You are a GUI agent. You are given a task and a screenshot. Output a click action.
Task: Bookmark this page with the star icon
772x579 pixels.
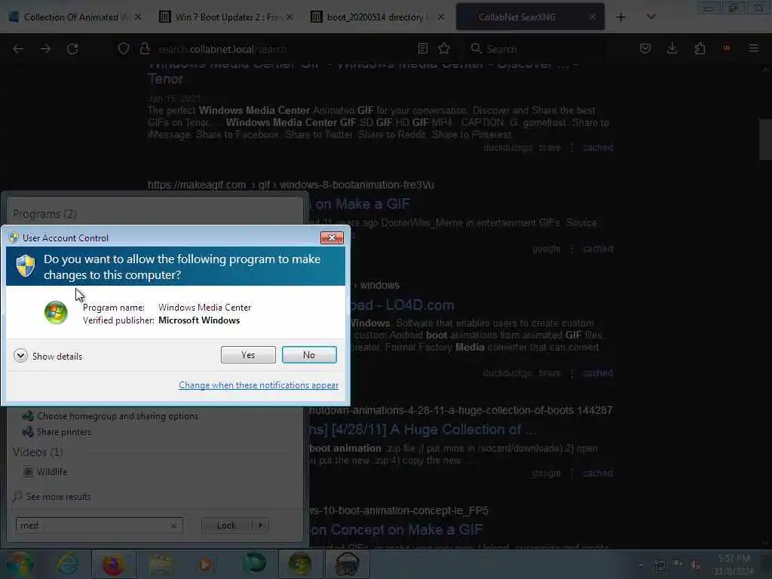444,49
